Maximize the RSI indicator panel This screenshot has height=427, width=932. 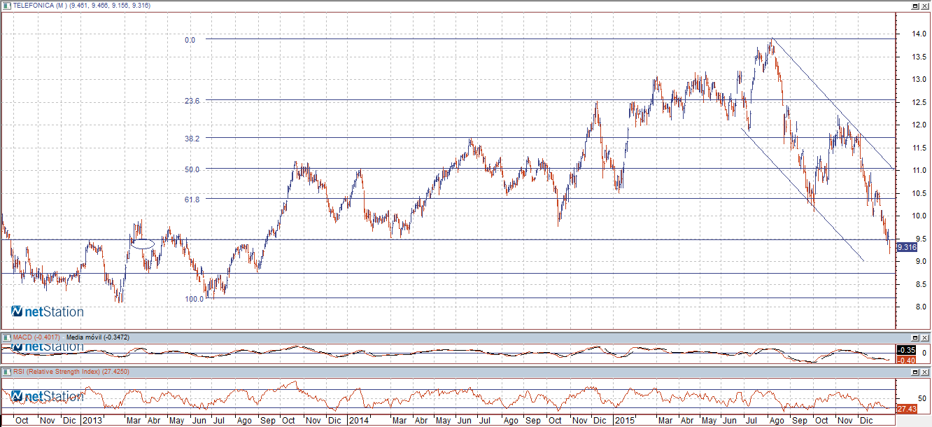(915, 372)
